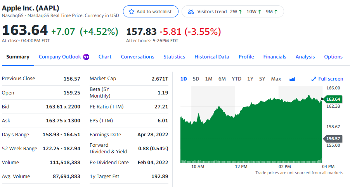
Task: Select the 1M chart range
Action: click(209, 79)
